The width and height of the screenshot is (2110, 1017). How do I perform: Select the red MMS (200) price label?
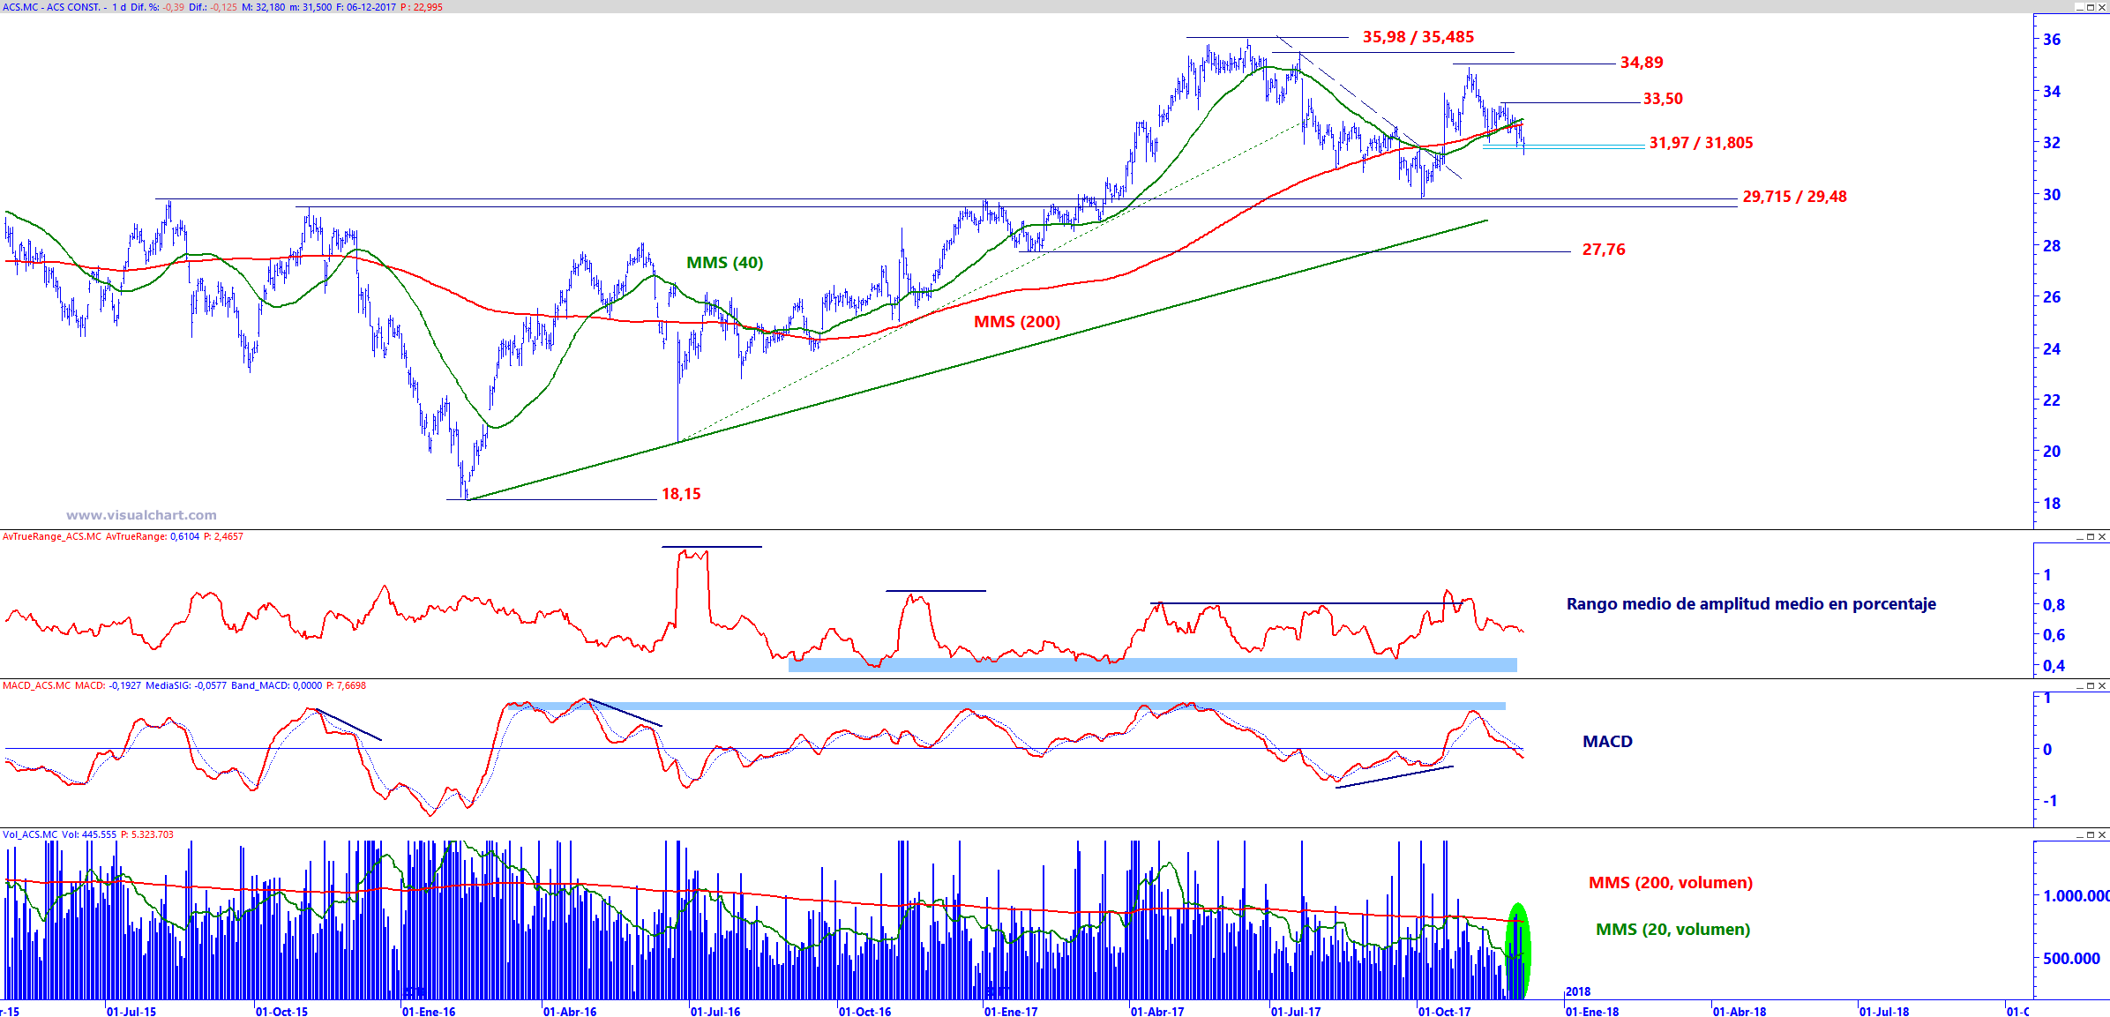pos(1016,322)
